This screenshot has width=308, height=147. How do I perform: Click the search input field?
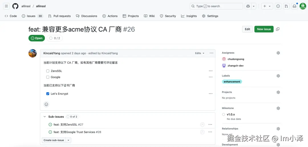(216, 6)
